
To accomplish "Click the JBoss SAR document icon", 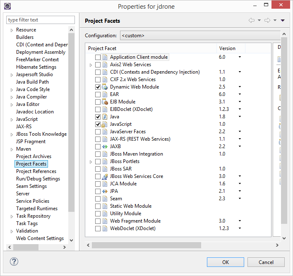I will point(105,169).
